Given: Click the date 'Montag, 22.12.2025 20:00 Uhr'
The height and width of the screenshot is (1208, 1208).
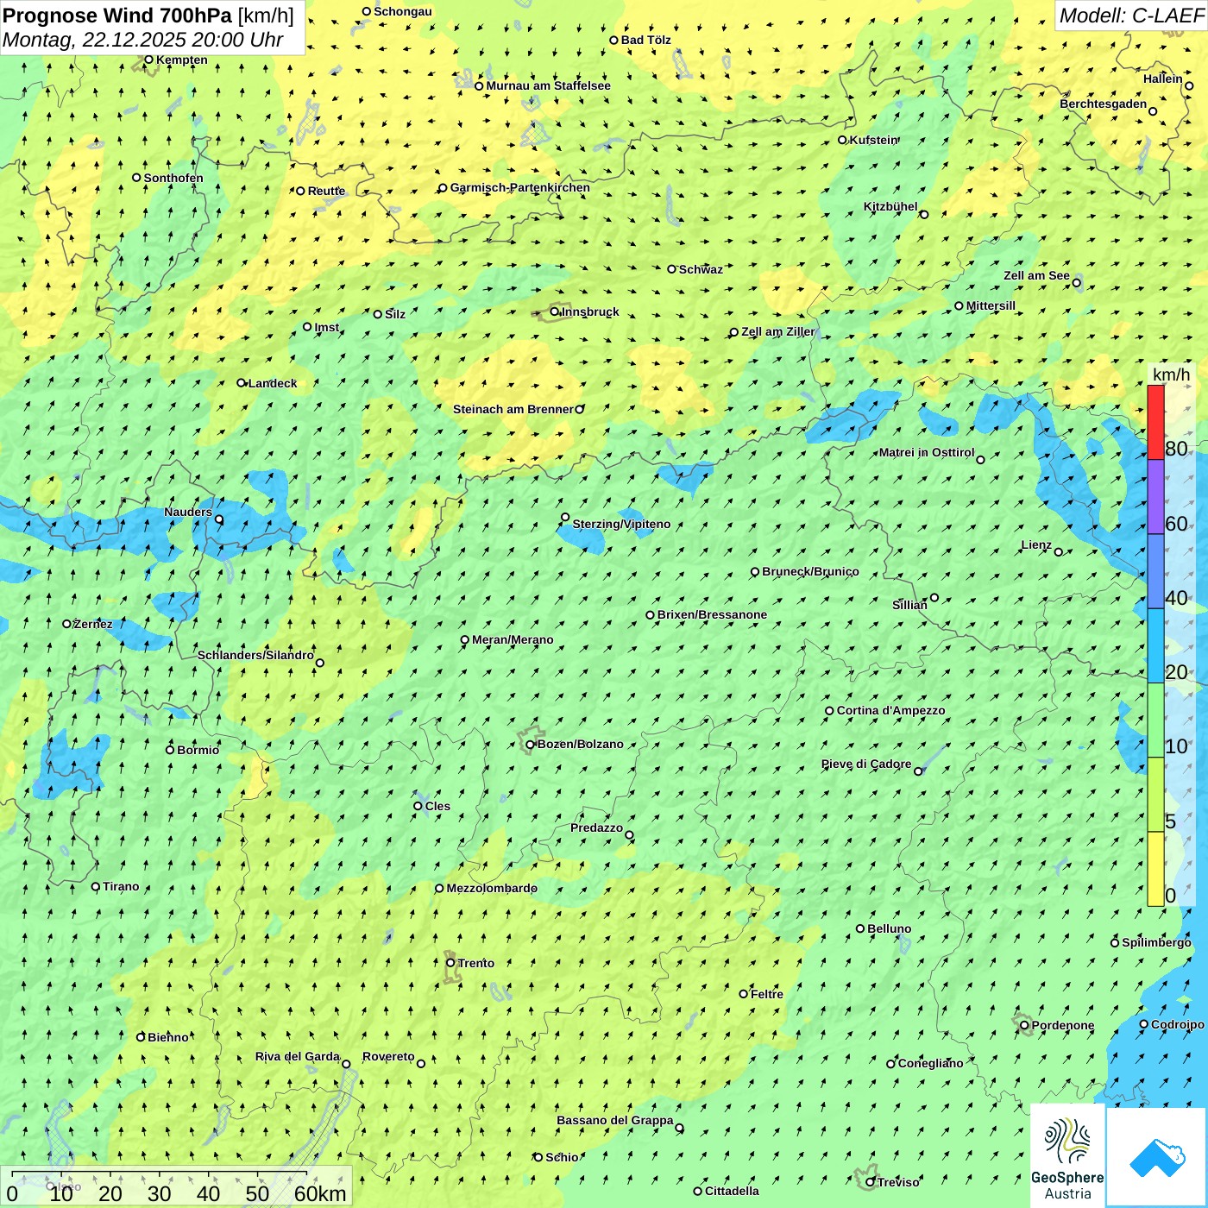Looking at the screenshot, I should [x=143, y=40].
